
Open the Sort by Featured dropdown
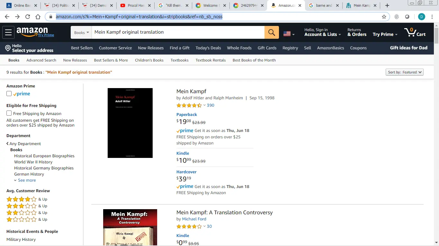[x=405, y=72]
